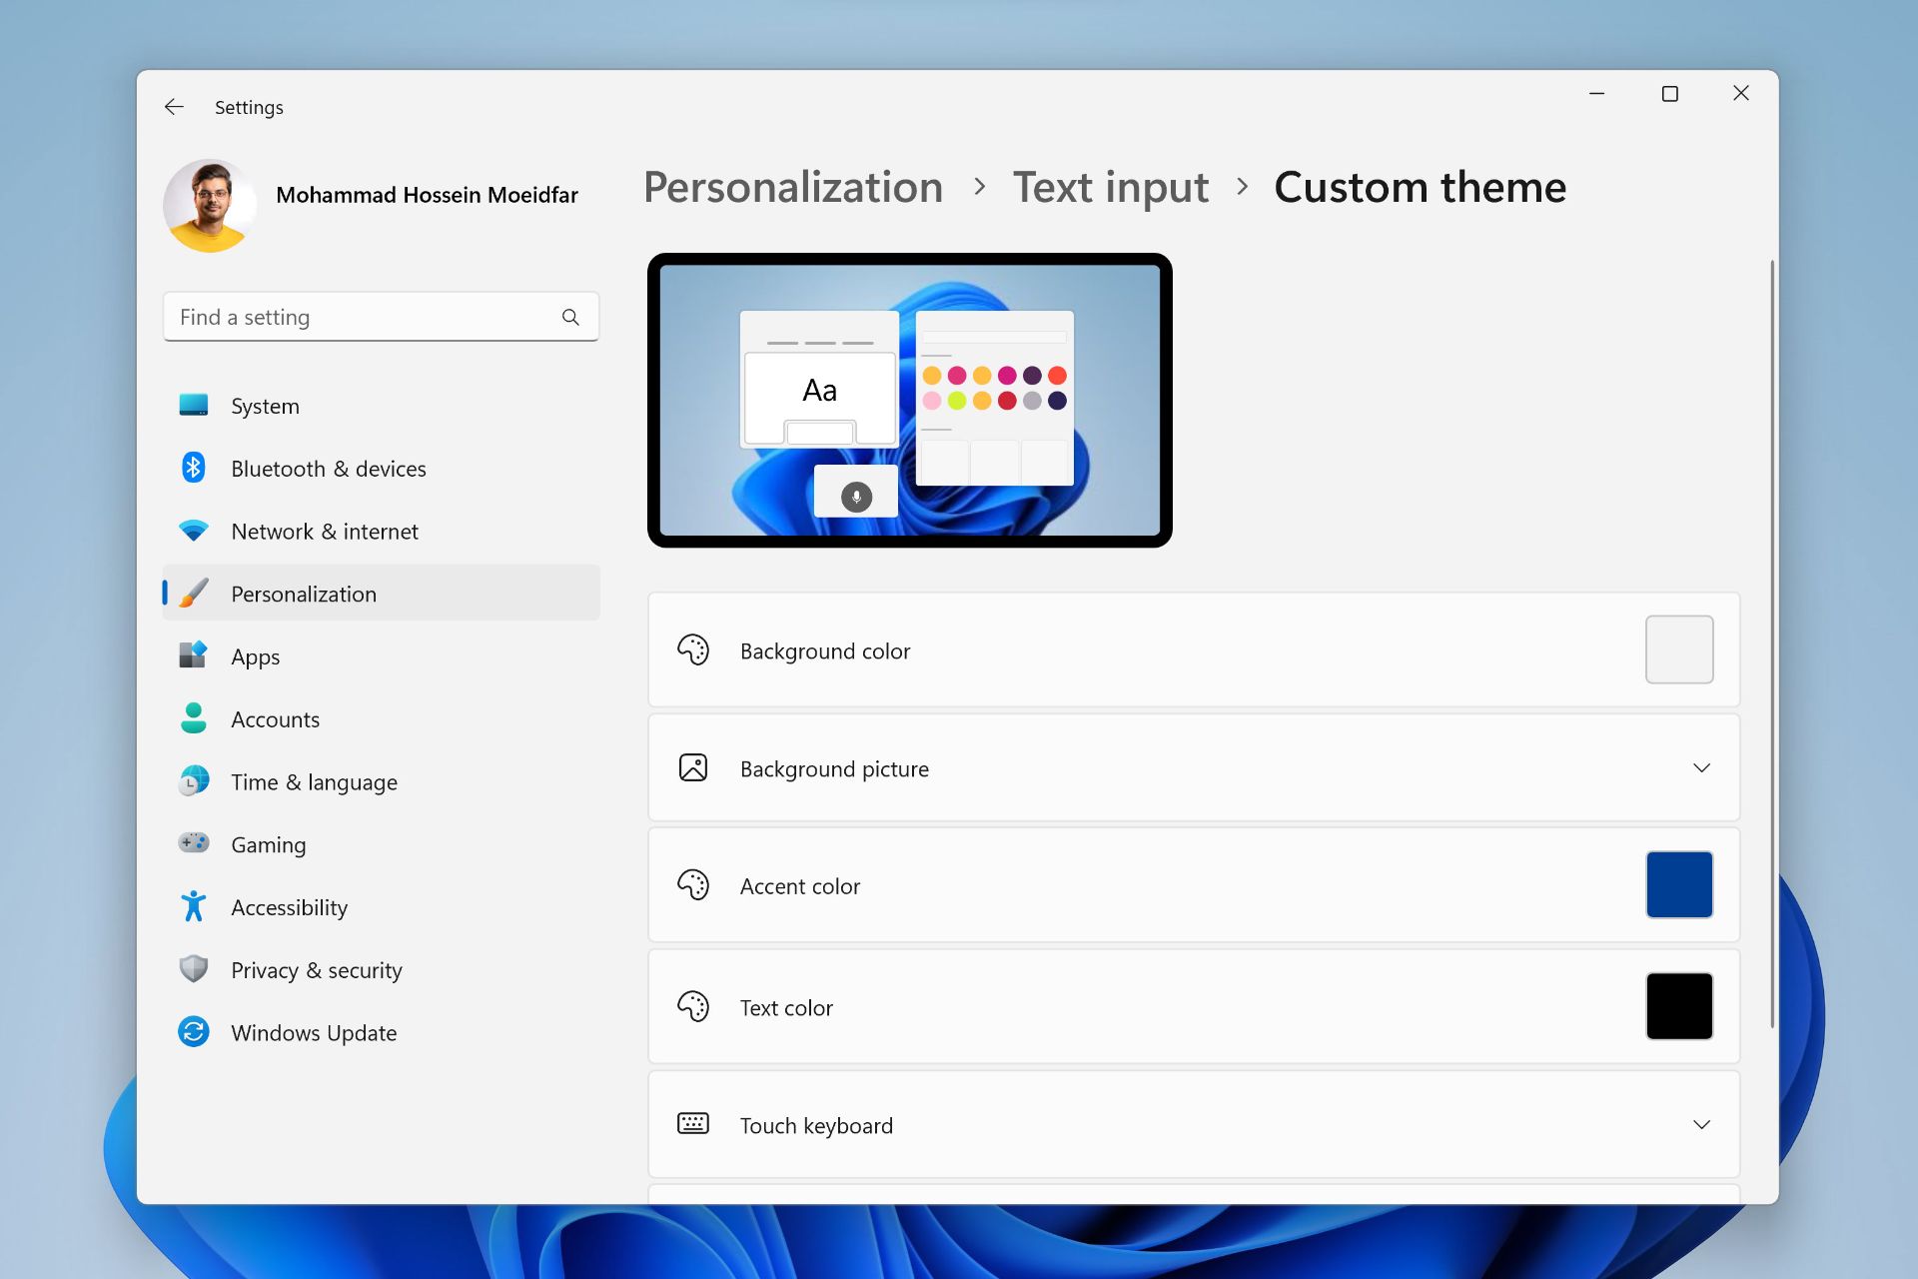Select the Network Wi-Fi icon
Image resolution: width=1918 pixels, height=1279 pixels.
pos(193,531)
